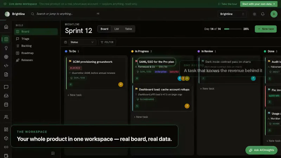Open Dashboard load: cache account rollups card
Image resolution: width=281 pixels, height=158 pixels.
[162, 98]
